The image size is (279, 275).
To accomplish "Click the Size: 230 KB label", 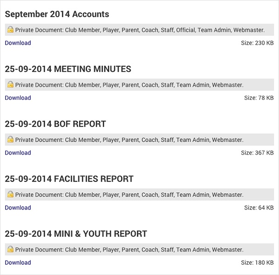I will (257, 43).
